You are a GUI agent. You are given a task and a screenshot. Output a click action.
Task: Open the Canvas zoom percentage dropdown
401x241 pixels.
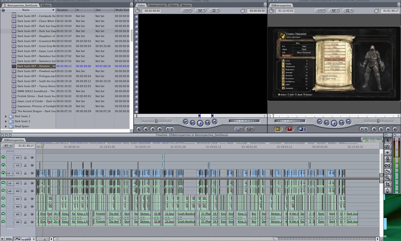tap(320, 11)
